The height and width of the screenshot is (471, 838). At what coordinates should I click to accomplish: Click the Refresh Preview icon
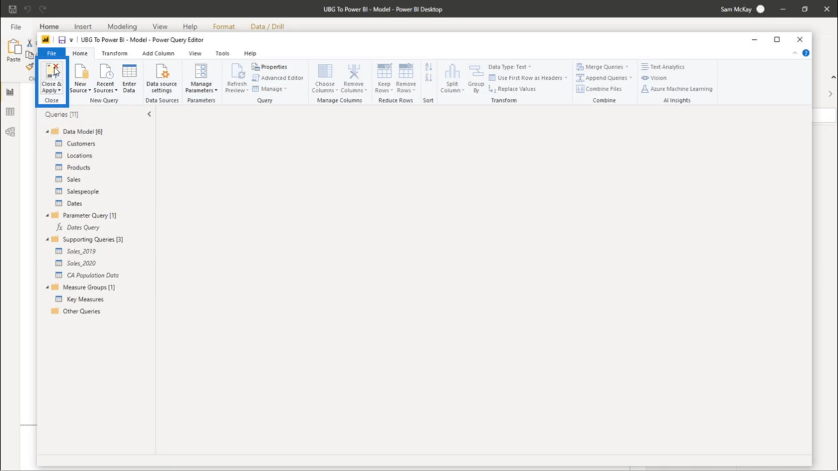pos(237,71)
